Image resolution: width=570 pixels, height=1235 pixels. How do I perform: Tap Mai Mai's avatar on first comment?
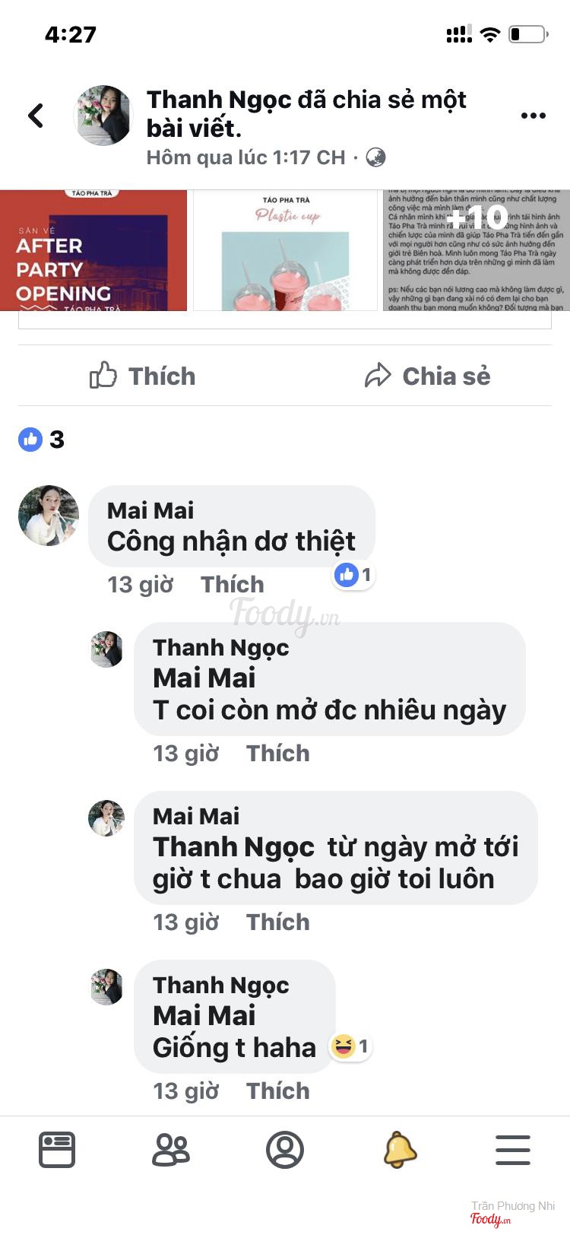pyautogui.click(x=49, y=516)
